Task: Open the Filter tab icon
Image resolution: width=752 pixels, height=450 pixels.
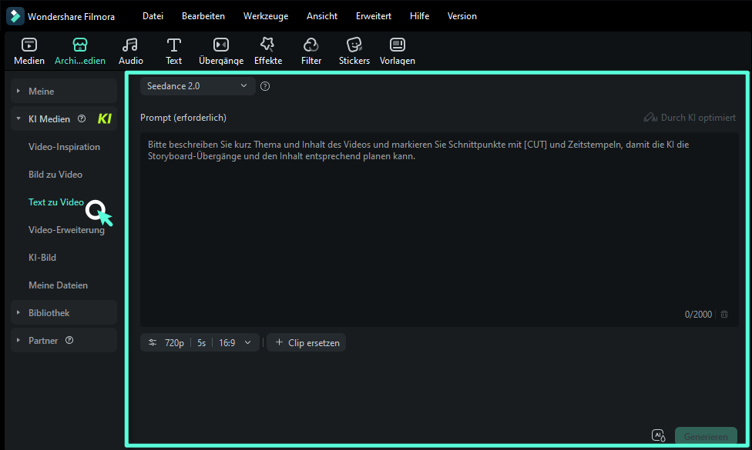Action: pos(311,45)
